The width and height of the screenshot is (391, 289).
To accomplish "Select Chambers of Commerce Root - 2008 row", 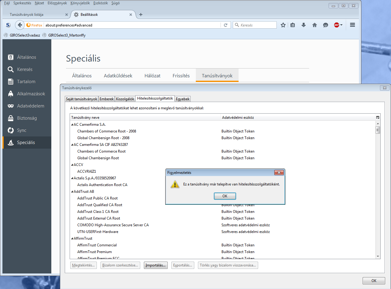I will (223, 131).
